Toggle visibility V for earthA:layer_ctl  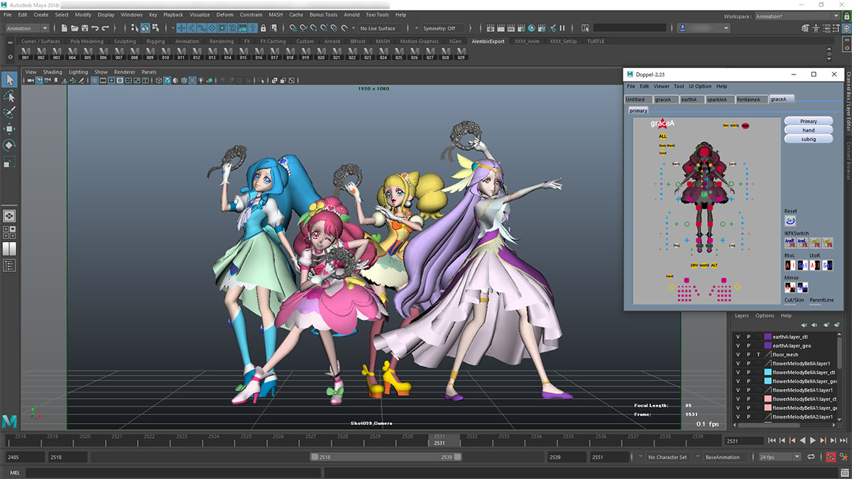738,336
